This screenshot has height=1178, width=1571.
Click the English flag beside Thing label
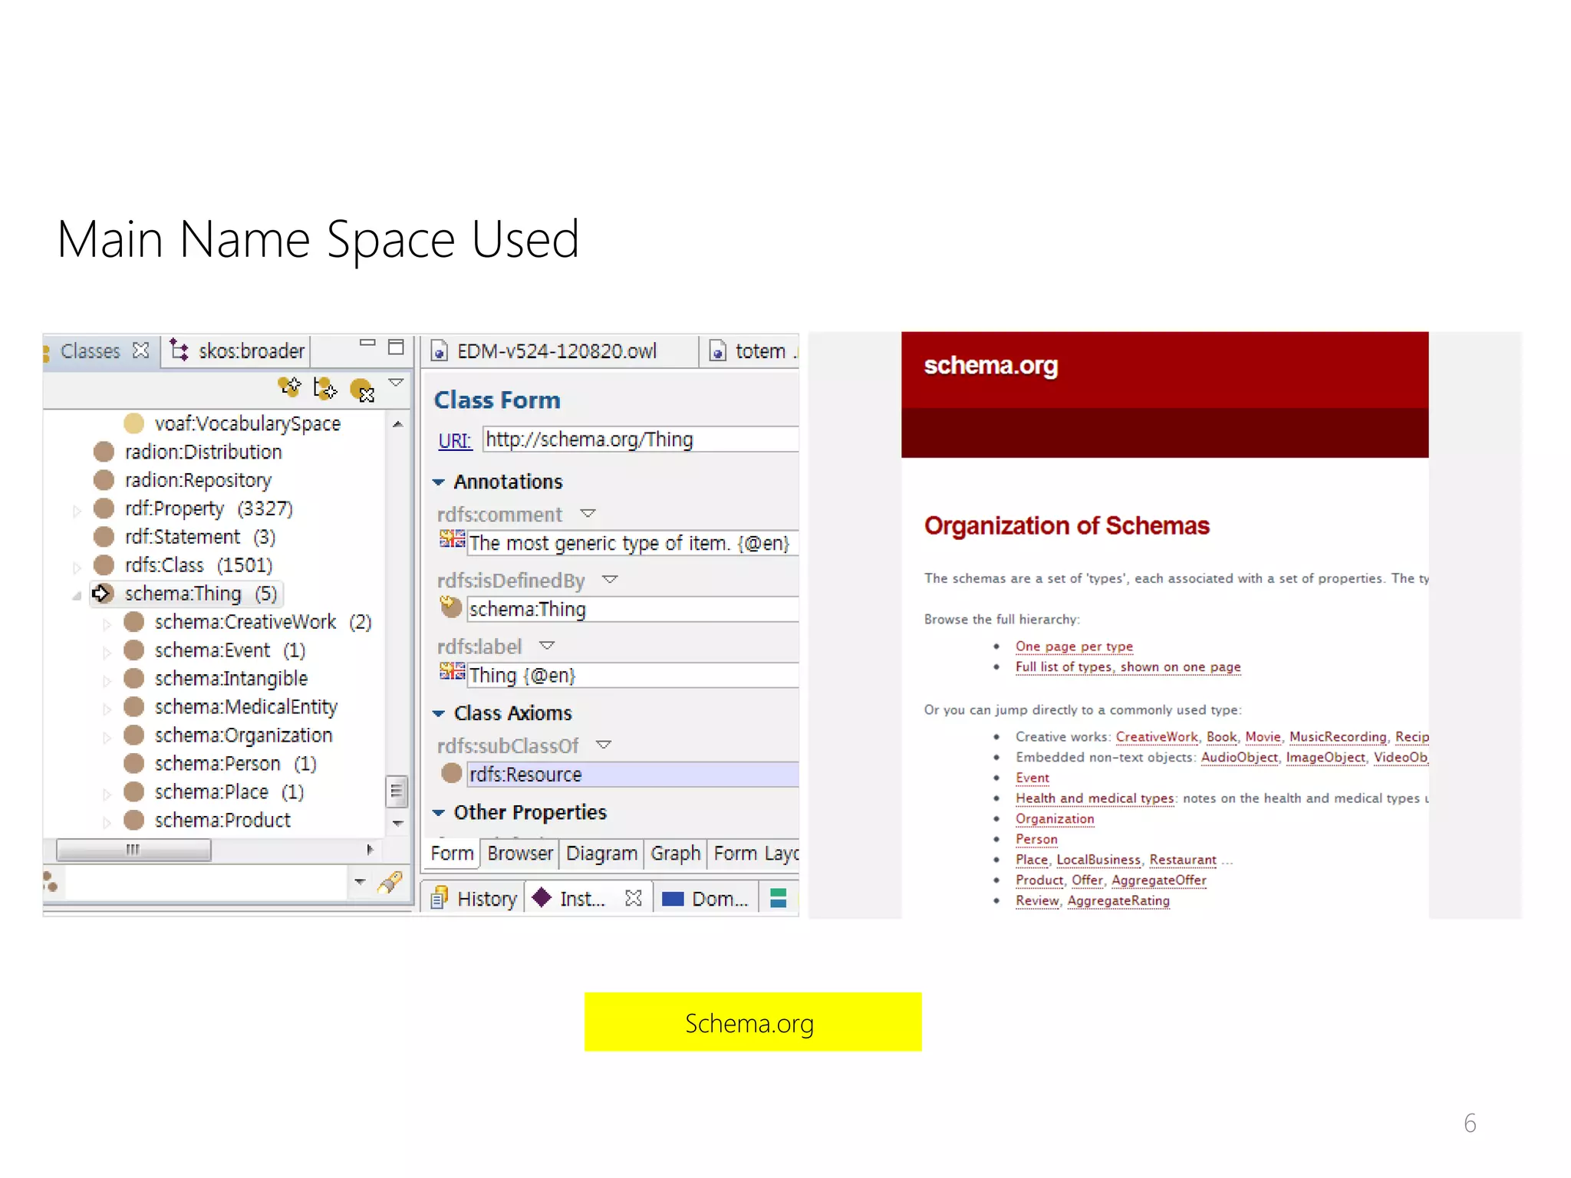(x=452, y=672)
